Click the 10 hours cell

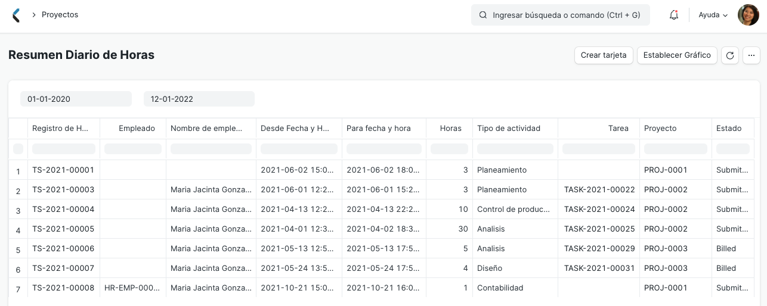tap(449, 209)
